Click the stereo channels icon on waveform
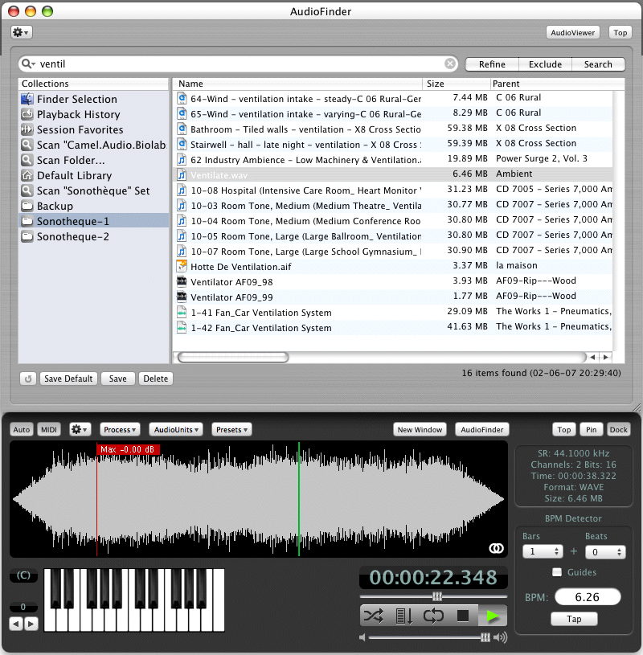Viewport: 643px width, 655px height. 495,548
